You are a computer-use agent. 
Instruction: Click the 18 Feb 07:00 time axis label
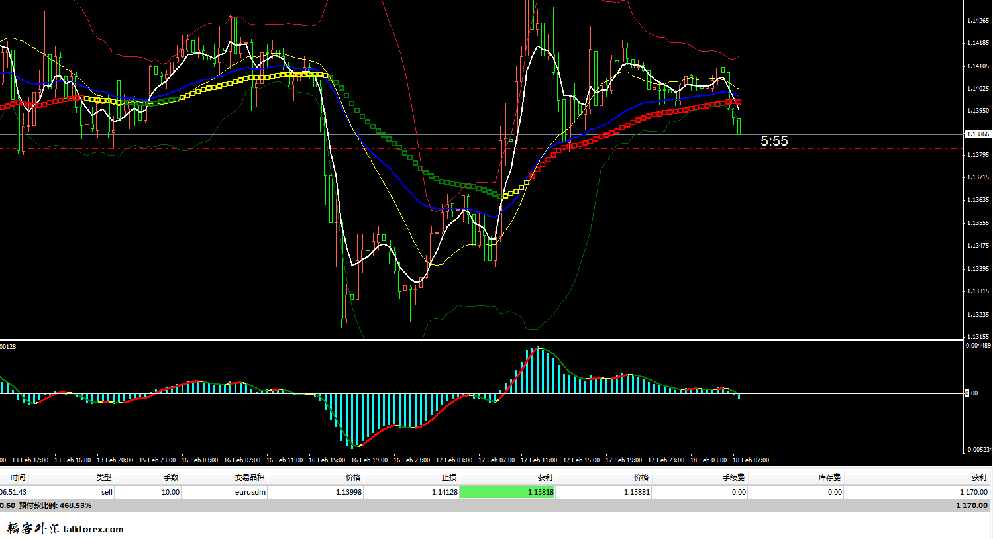[751, 460]
